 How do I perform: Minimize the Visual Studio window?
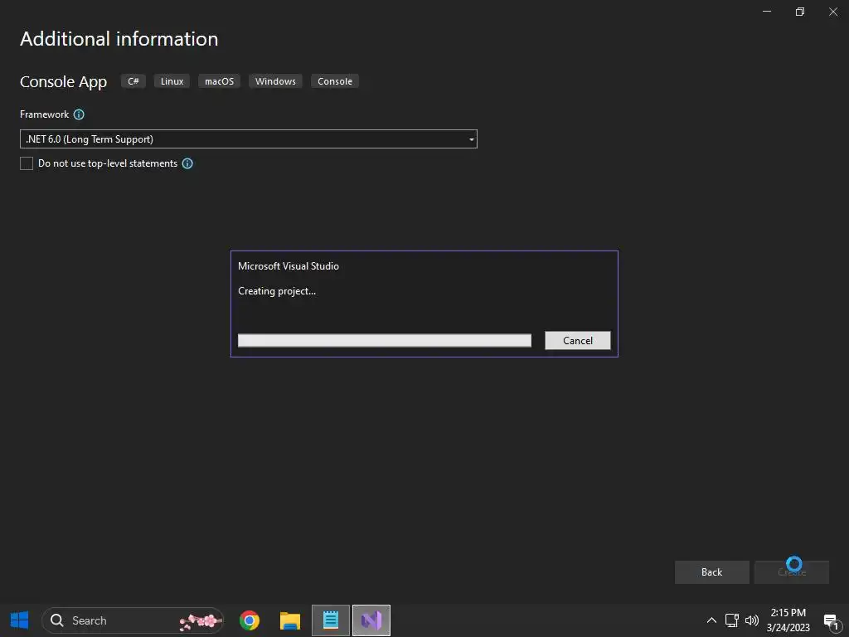(767, 12)
